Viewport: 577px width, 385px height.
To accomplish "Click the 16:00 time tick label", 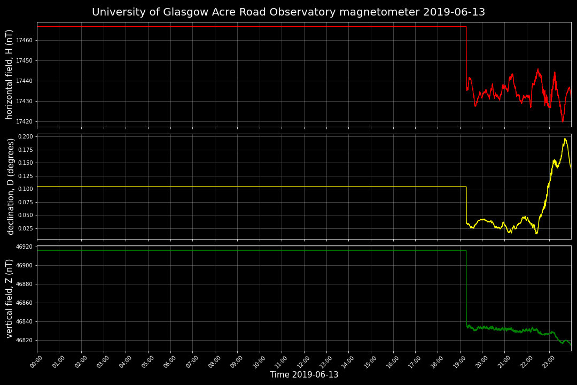I will click(x=392, y=362).
